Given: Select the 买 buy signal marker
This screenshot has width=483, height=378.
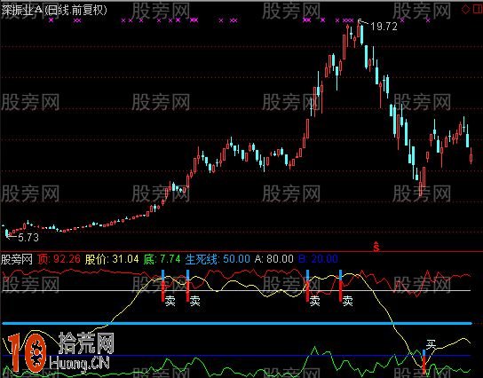Looking at the screenshot, I should pyautogui.click(x=431, y=344).
